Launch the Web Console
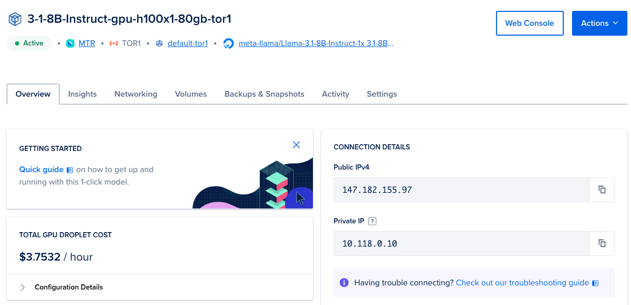Image resolution: width=631 pixels, height=305 pixels. coord(529,23)
